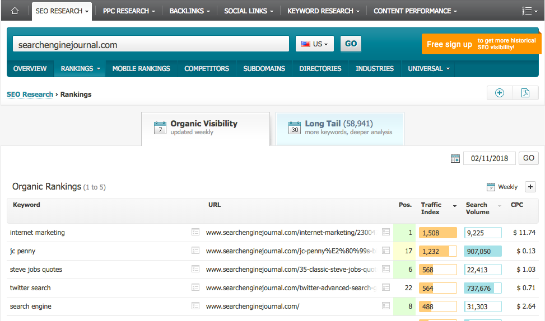Select keyword internet marketing

click(37, 233)
